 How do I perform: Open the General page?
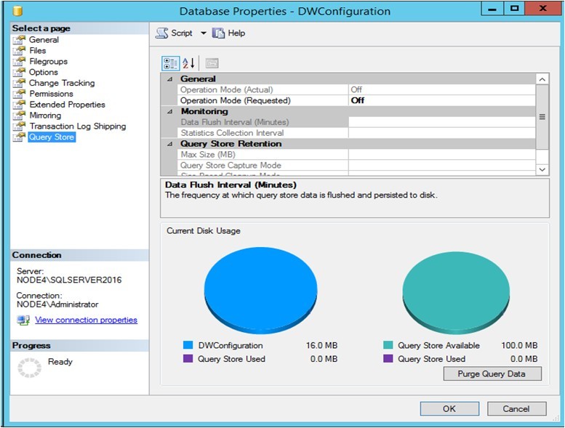[x=44, y=40]
